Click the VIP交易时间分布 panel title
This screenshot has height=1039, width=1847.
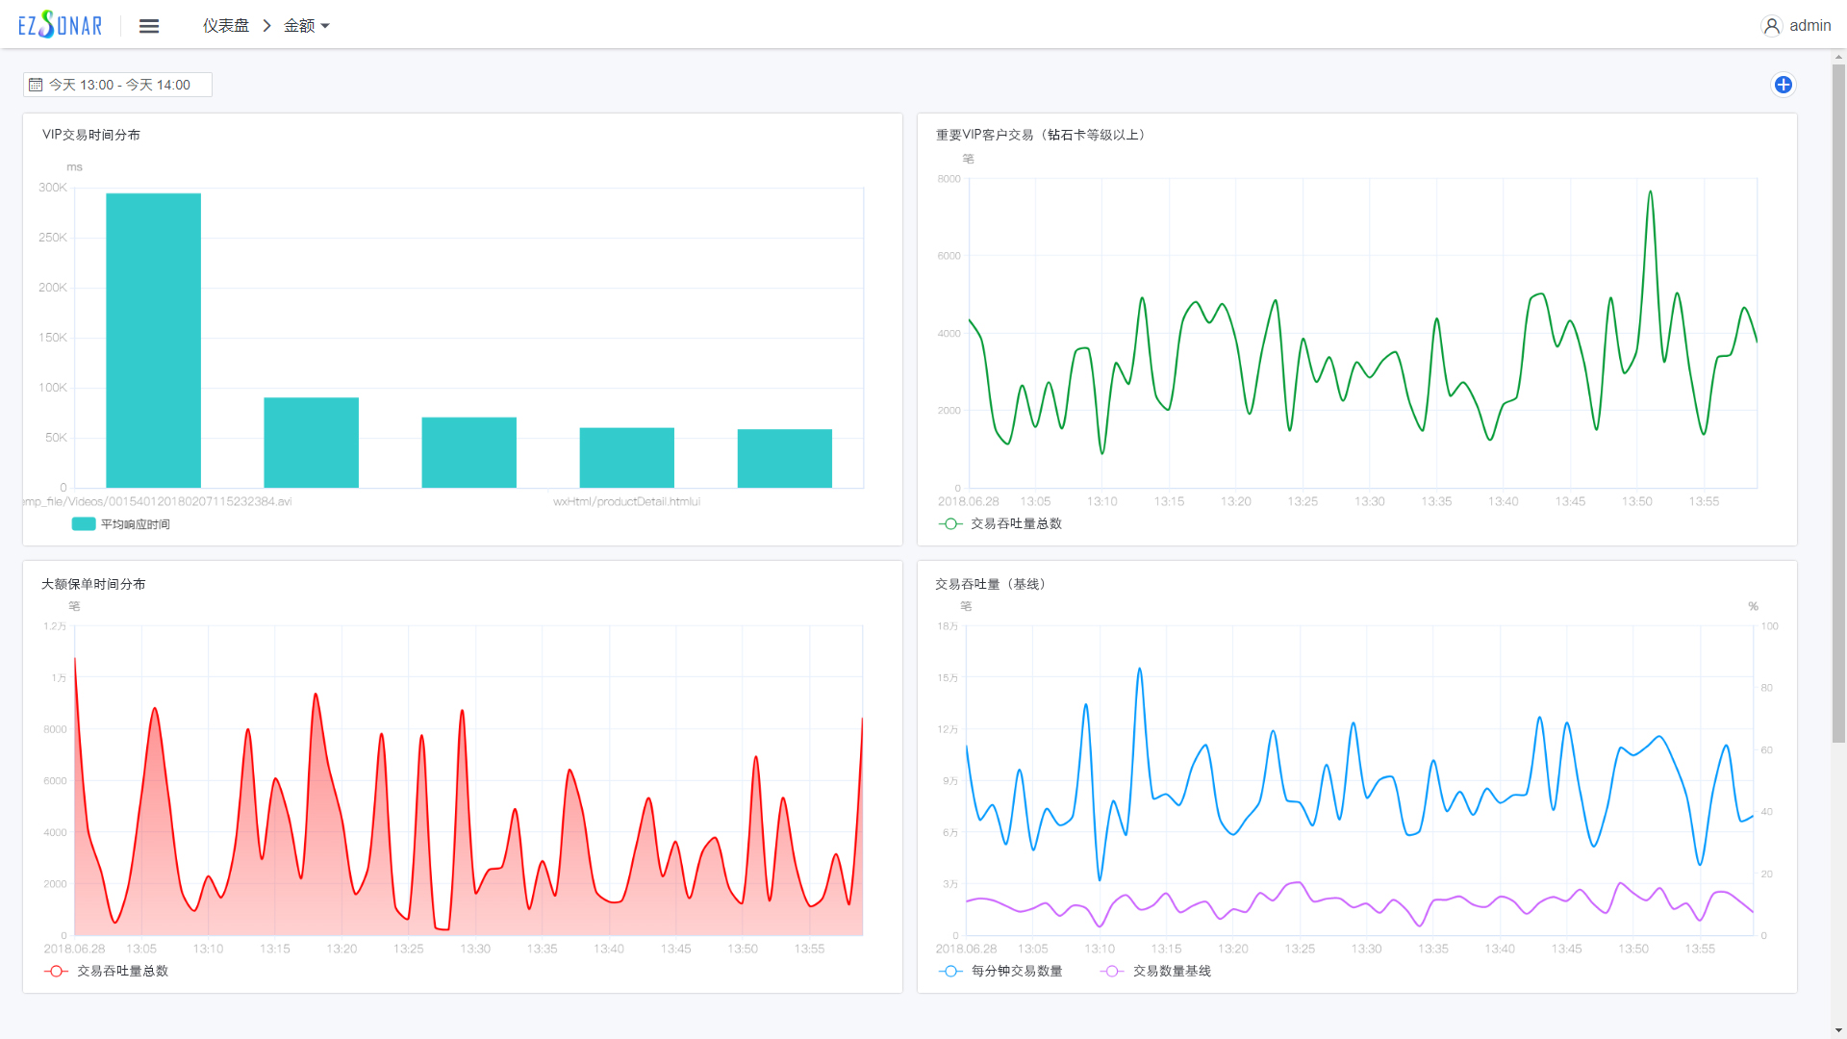point(91,135)
